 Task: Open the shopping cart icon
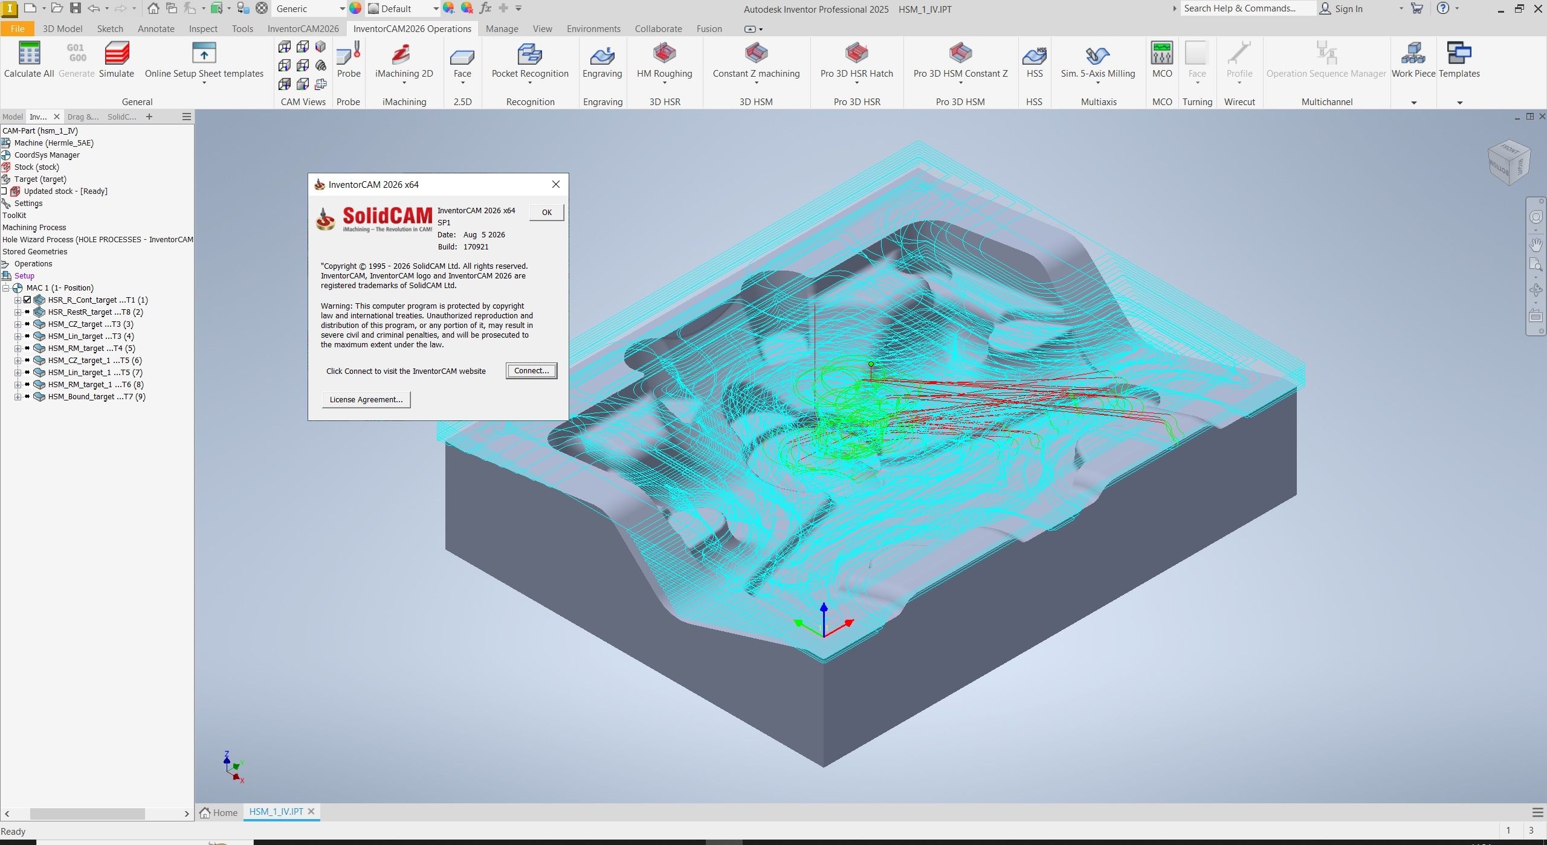pos(1416,8)
